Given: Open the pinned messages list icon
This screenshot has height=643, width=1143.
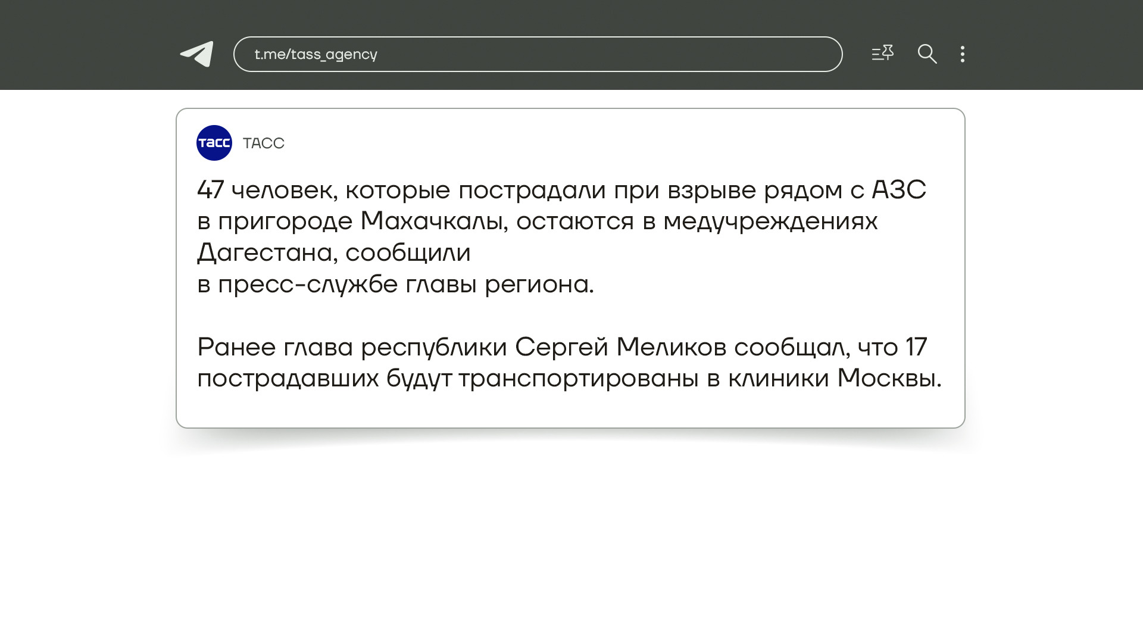Looking at the screenshot, I should tap(882, 54).
